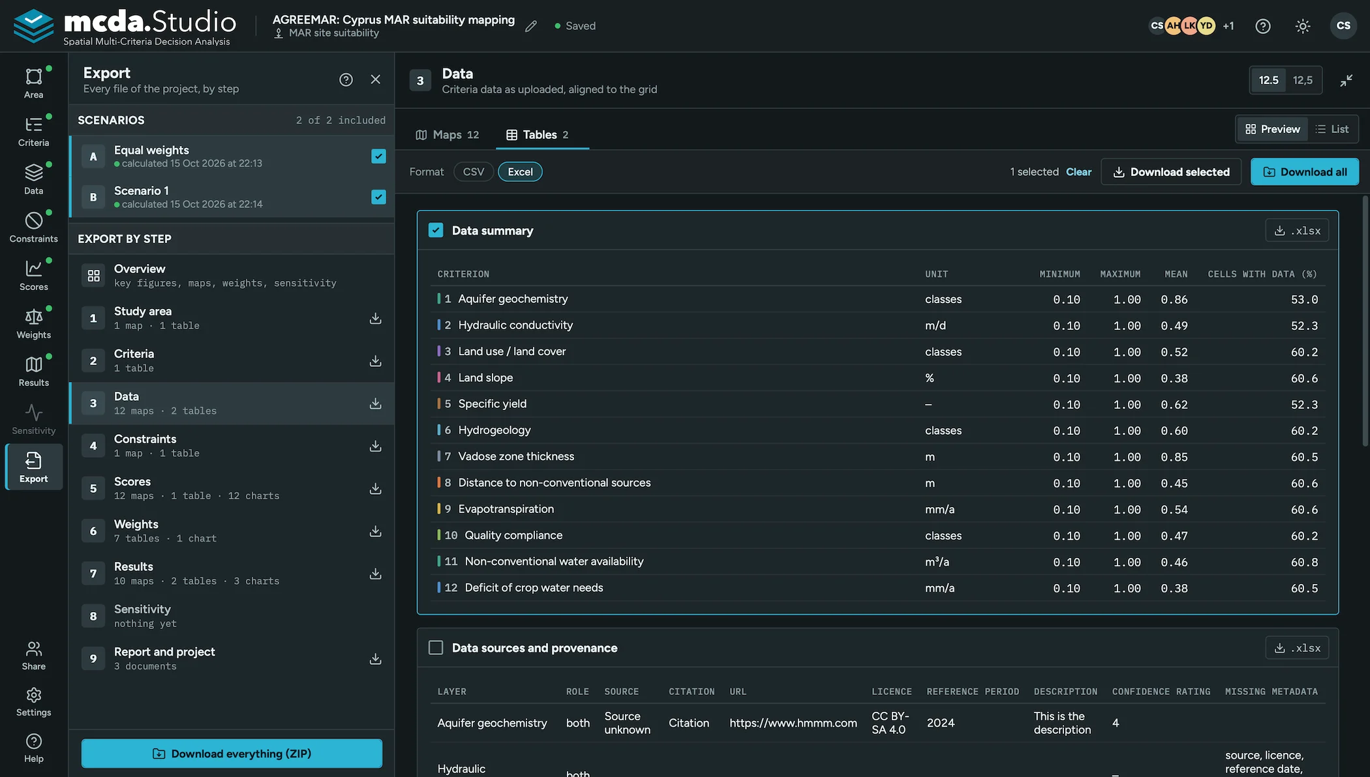Open Share in the sidebar

[33, 655]
